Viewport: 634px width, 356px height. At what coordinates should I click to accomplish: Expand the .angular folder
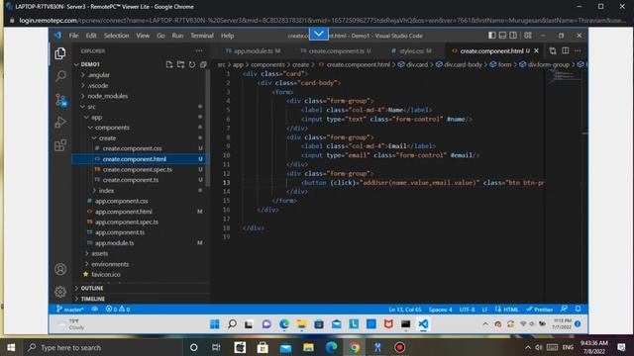tap(98, 75)
